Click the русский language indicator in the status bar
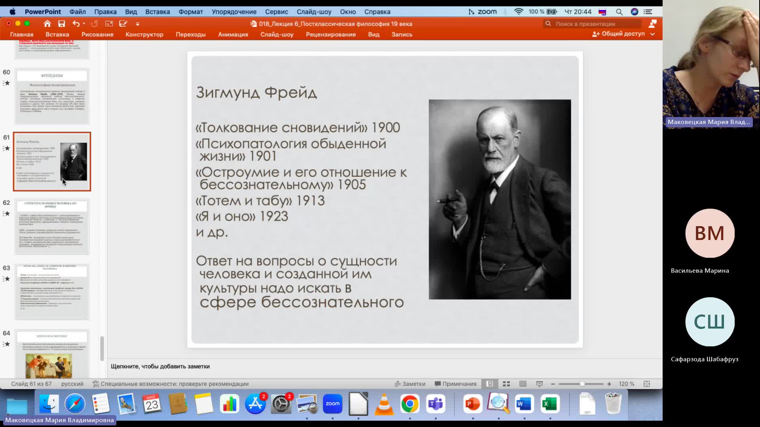This screenshot has width=760, height=427. [72, 384]
